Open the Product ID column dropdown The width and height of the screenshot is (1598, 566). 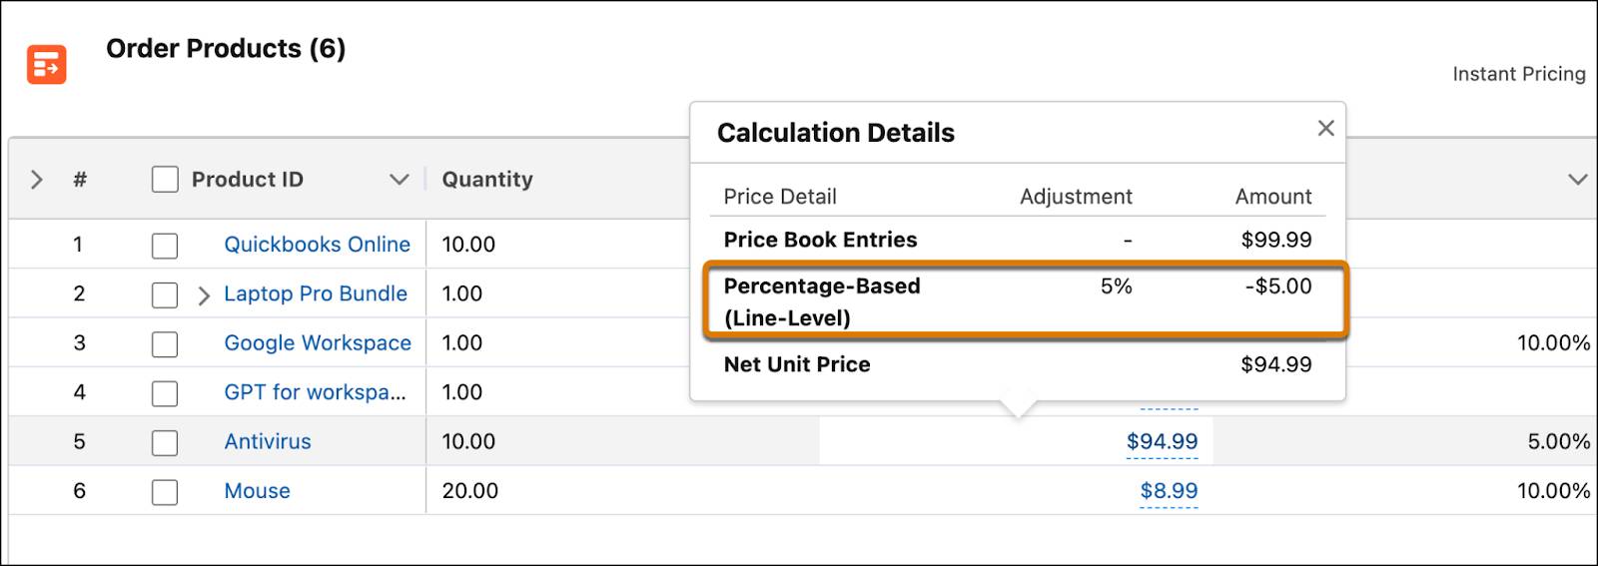[399, 180]
